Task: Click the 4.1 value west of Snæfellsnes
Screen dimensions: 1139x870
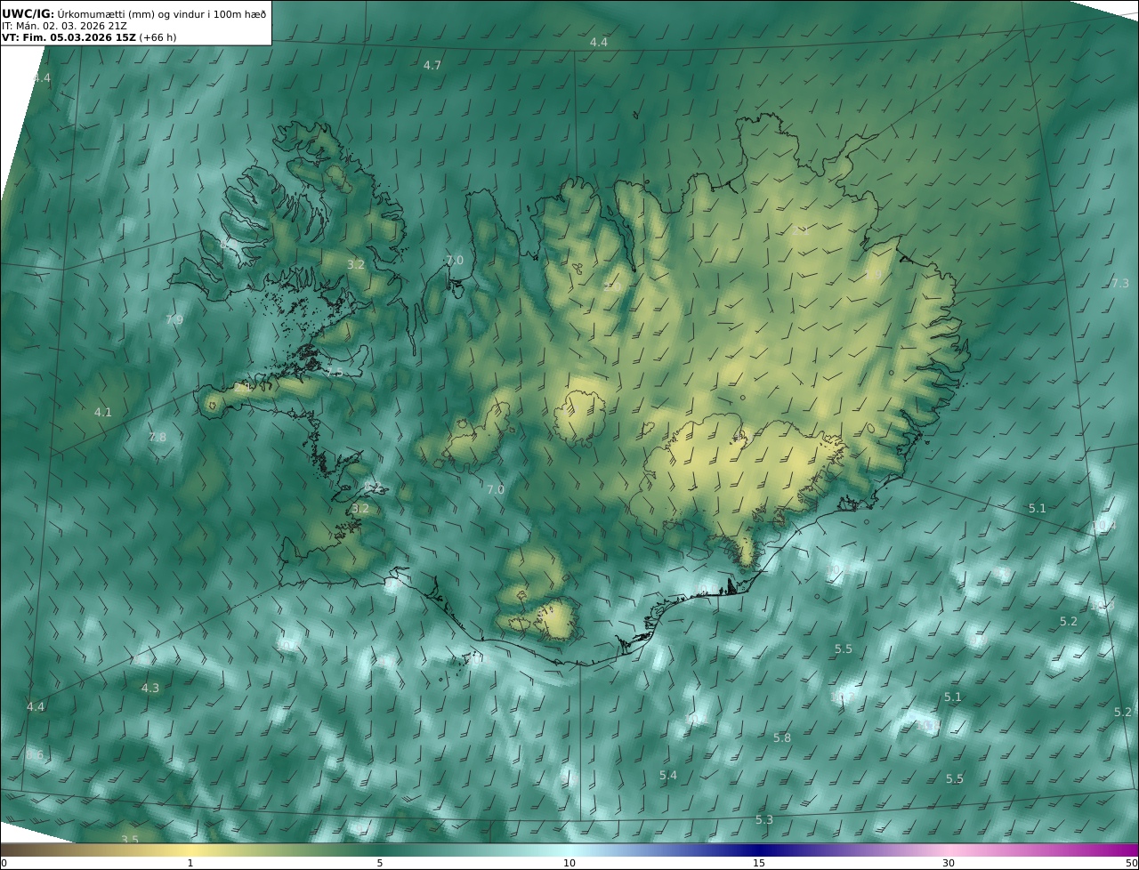Action: tap(103, 413)
